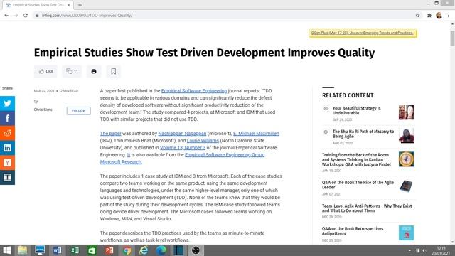Open Internet Explorer from taskbar

pos(144,250)
